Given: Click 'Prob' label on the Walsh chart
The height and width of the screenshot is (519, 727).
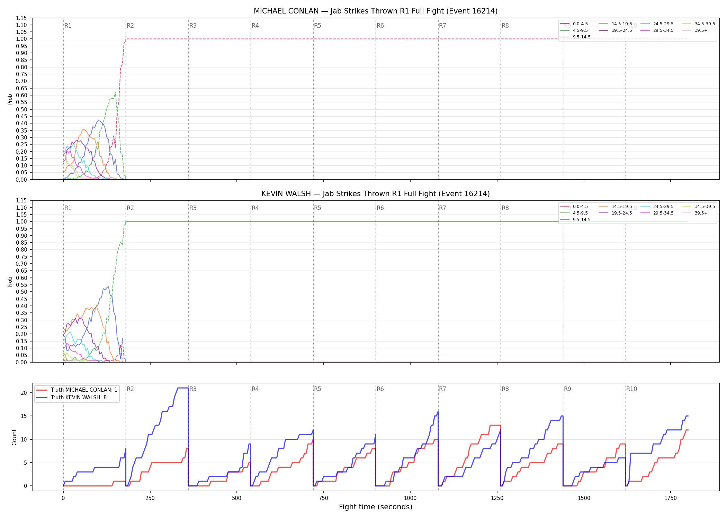Looking at the screenshot, I should (x=10, y=282).
